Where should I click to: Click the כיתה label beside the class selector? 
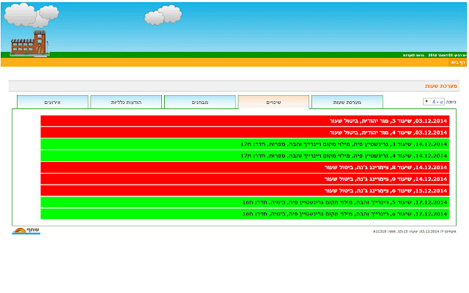451,103
